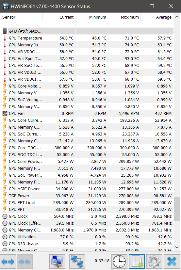Click the 1,496 RPM fan maximum value
181x270 pixels.
[x=129, y=114]
